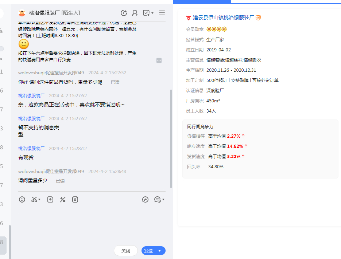
Task: Expand the task icon dropdown arrow
Action: pos(152,13)
